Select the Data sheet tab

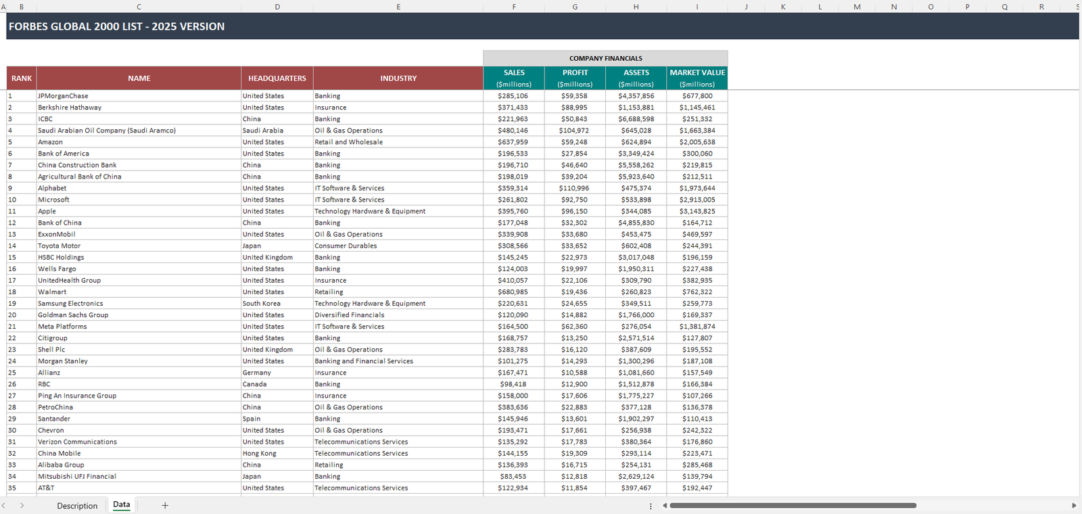point(122,505)
